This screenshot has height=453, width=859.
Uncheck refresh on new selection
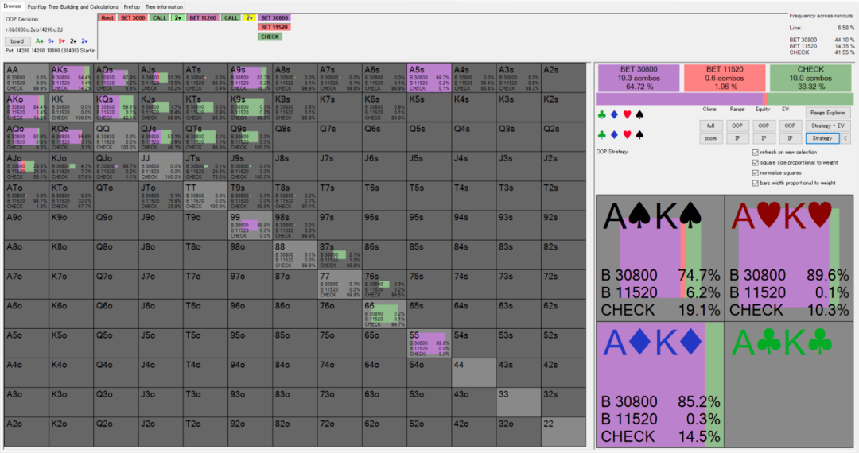pyautogui.click(x=756, y=152)
